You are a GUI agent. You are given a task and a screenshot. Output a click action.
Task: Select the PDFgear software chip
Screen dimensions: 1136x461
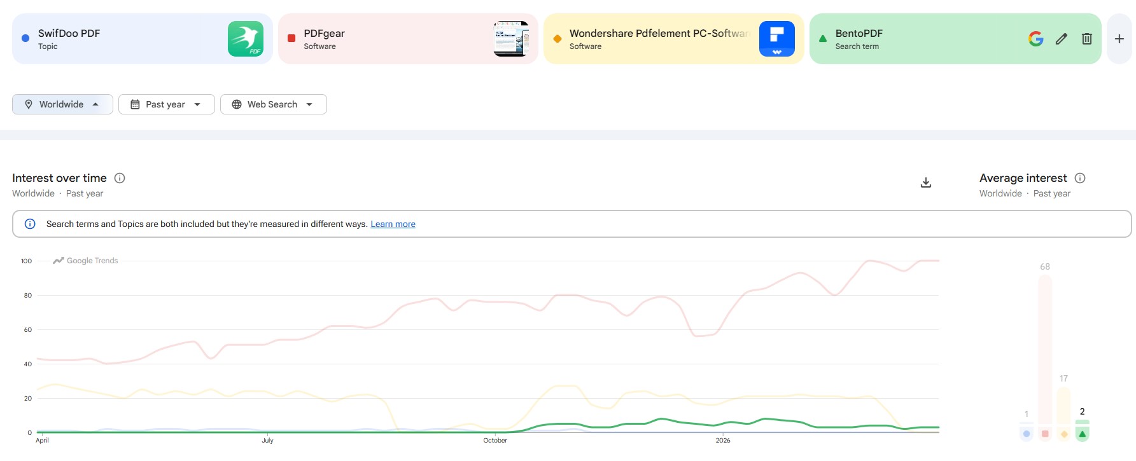coord(408,39)
